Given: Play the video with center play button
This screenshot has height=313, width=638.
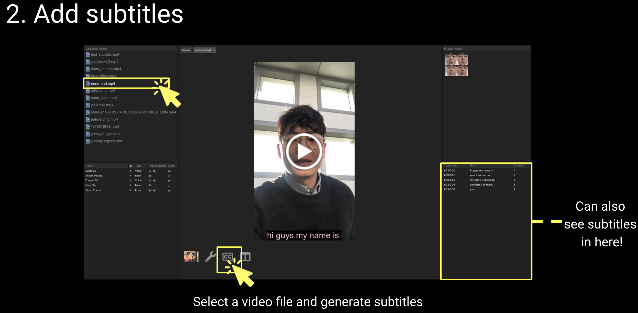Looking at the screenshot, I should coord(304,151).
